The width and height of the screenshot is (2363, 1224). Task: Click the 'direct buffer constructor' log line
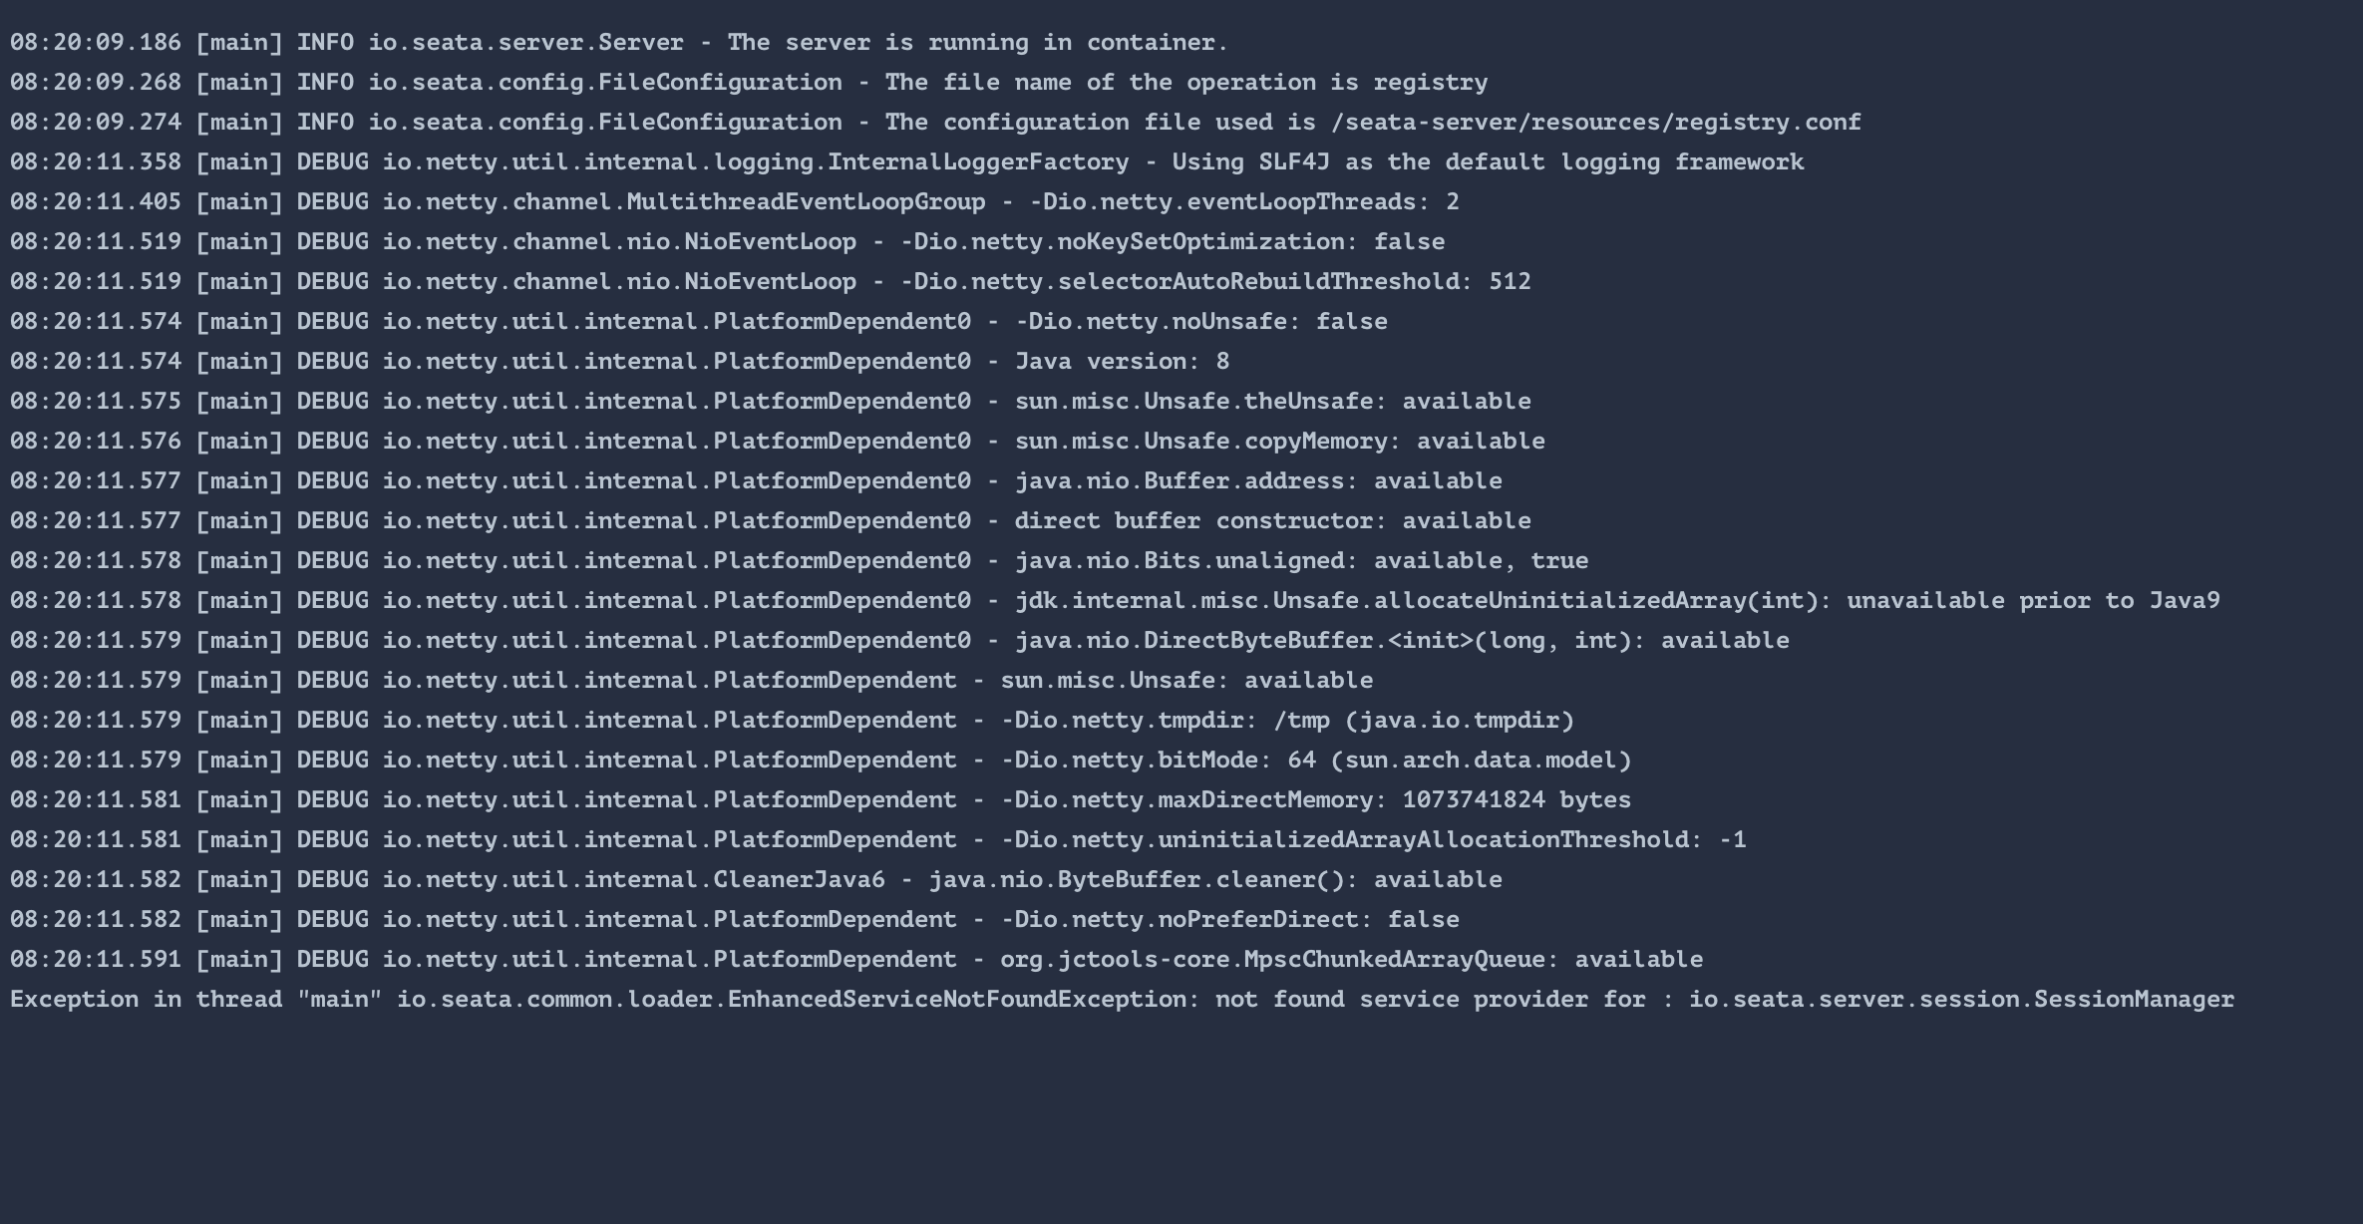771,520
